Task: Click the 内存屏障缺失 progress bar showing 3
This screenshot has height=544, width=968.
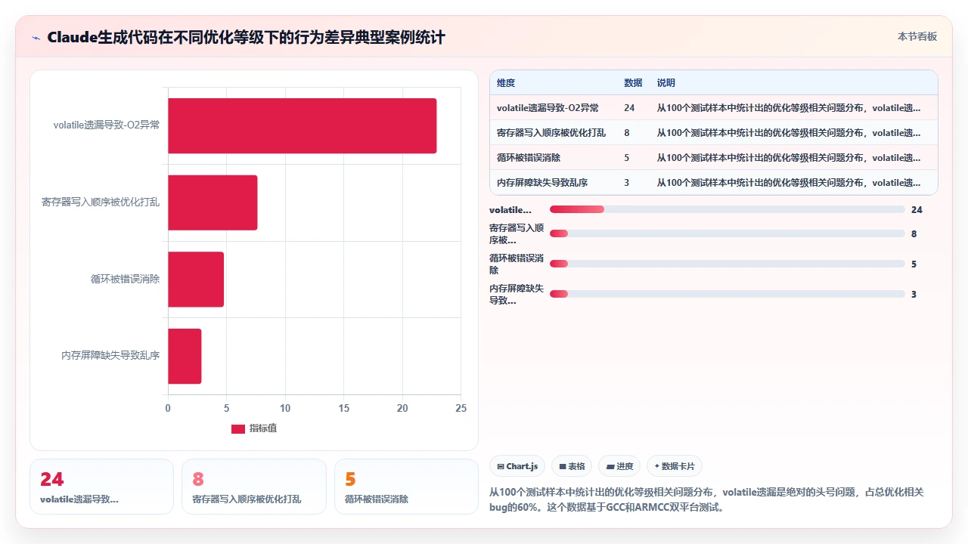Action: [727, 294]
